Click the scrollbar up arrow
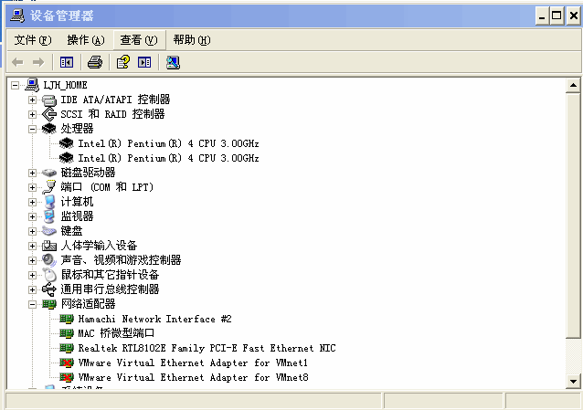 [573, 86]
